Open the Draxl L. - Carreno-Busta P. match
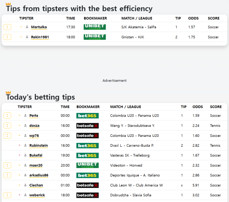 132,146
